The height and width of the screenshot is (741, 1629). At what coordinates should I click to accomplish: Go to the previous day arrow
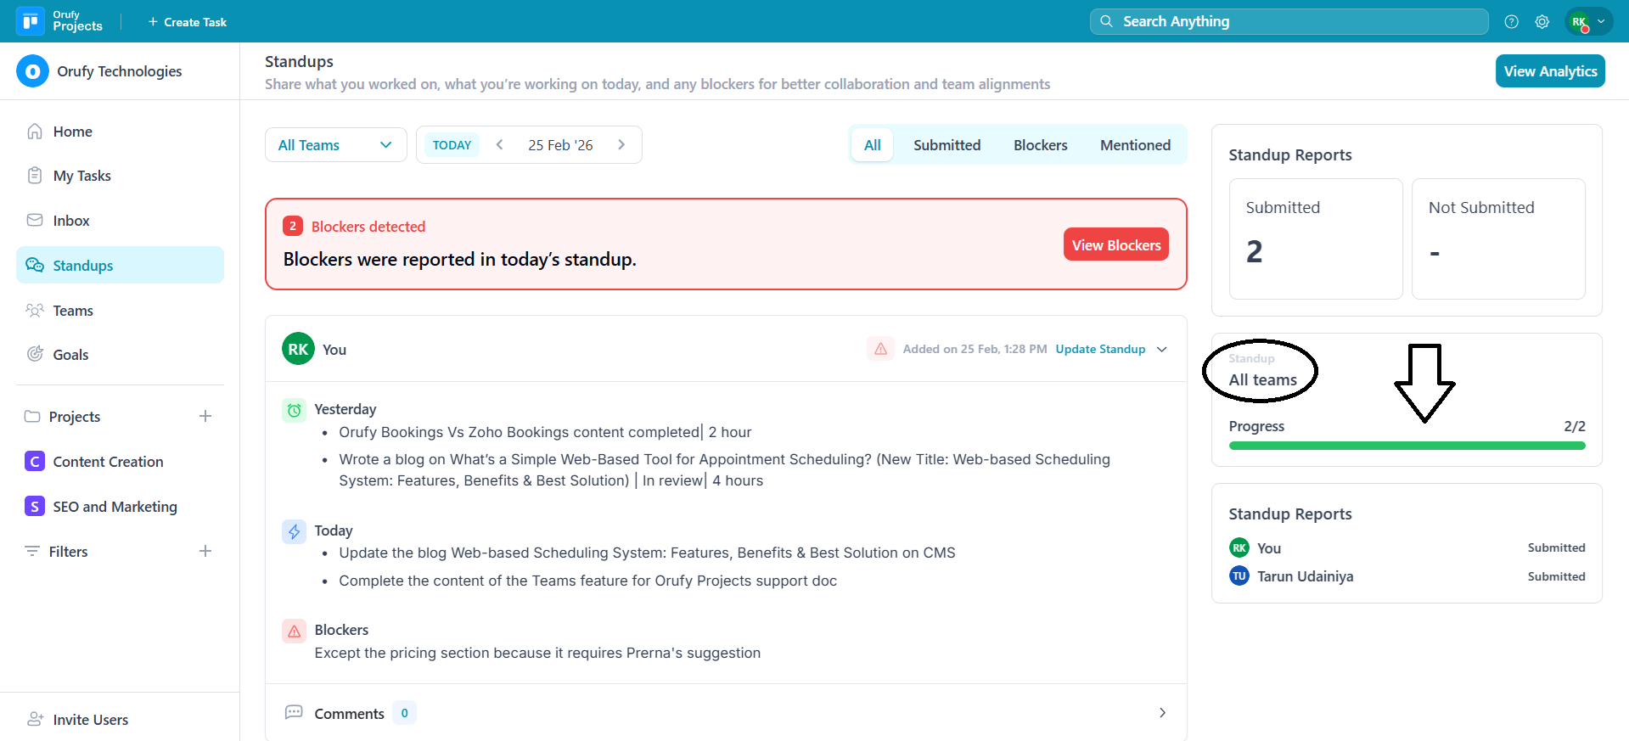point(500,145)
